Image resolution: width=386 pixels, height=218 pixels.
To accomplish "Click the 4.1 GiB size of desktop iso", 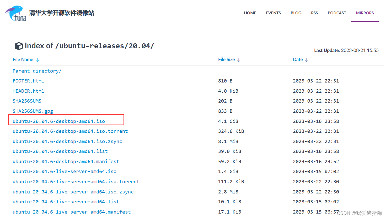I will (228, 121).
